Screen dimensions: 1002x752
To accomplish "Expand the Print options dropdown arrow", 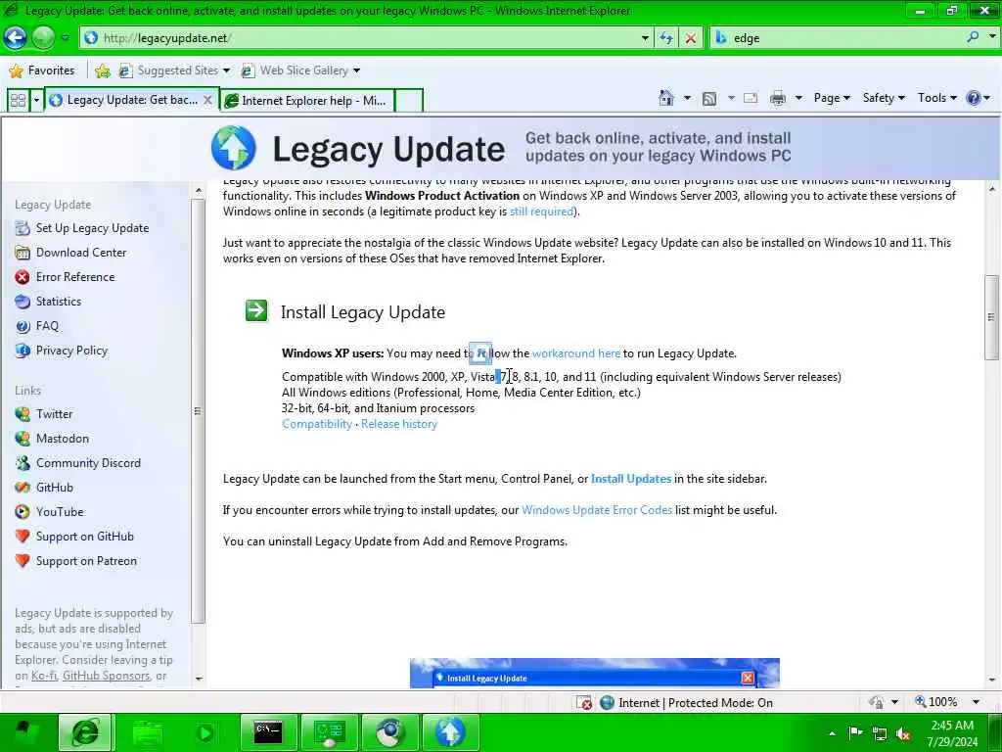I will coord(798,98).
